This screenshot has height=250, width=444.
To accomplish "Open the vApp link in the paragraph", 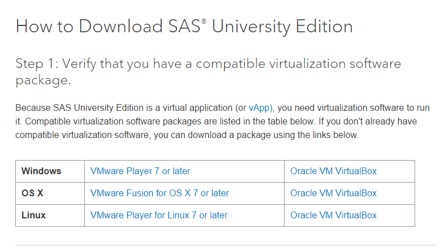I will point(261,107).
